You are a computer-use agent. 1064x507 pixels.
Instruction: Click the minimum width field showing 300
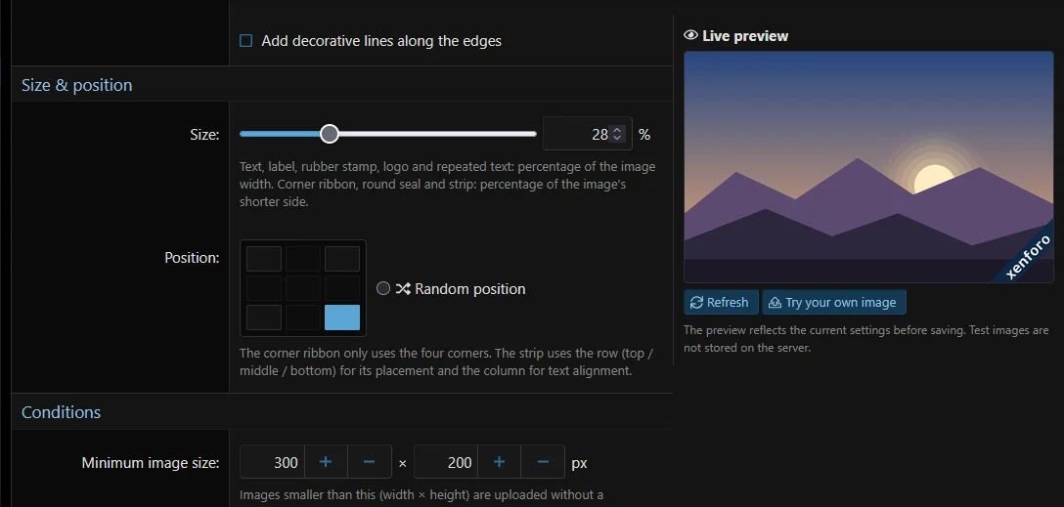(x=272, y=462)
